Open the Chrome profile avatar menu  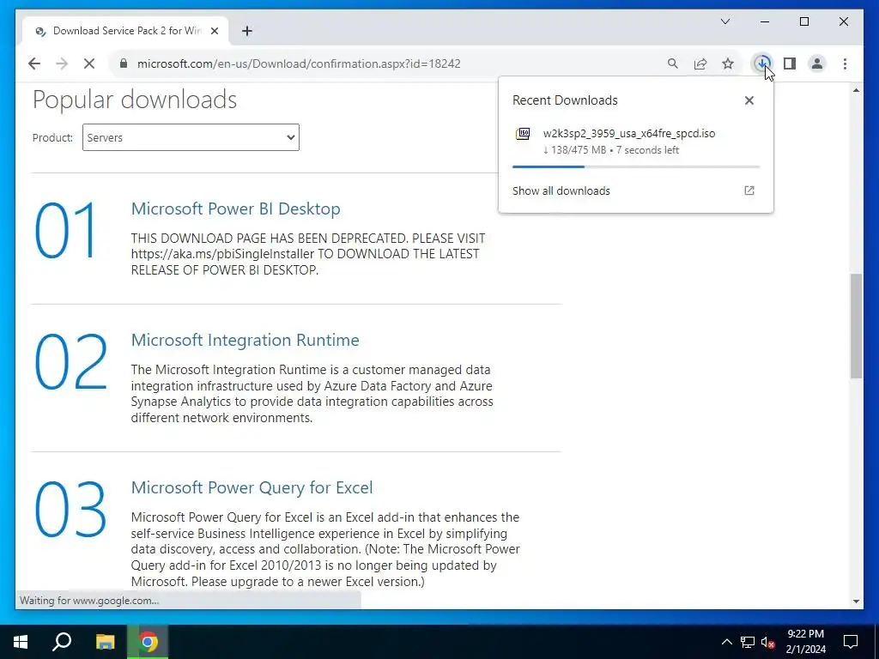point(817,63)
